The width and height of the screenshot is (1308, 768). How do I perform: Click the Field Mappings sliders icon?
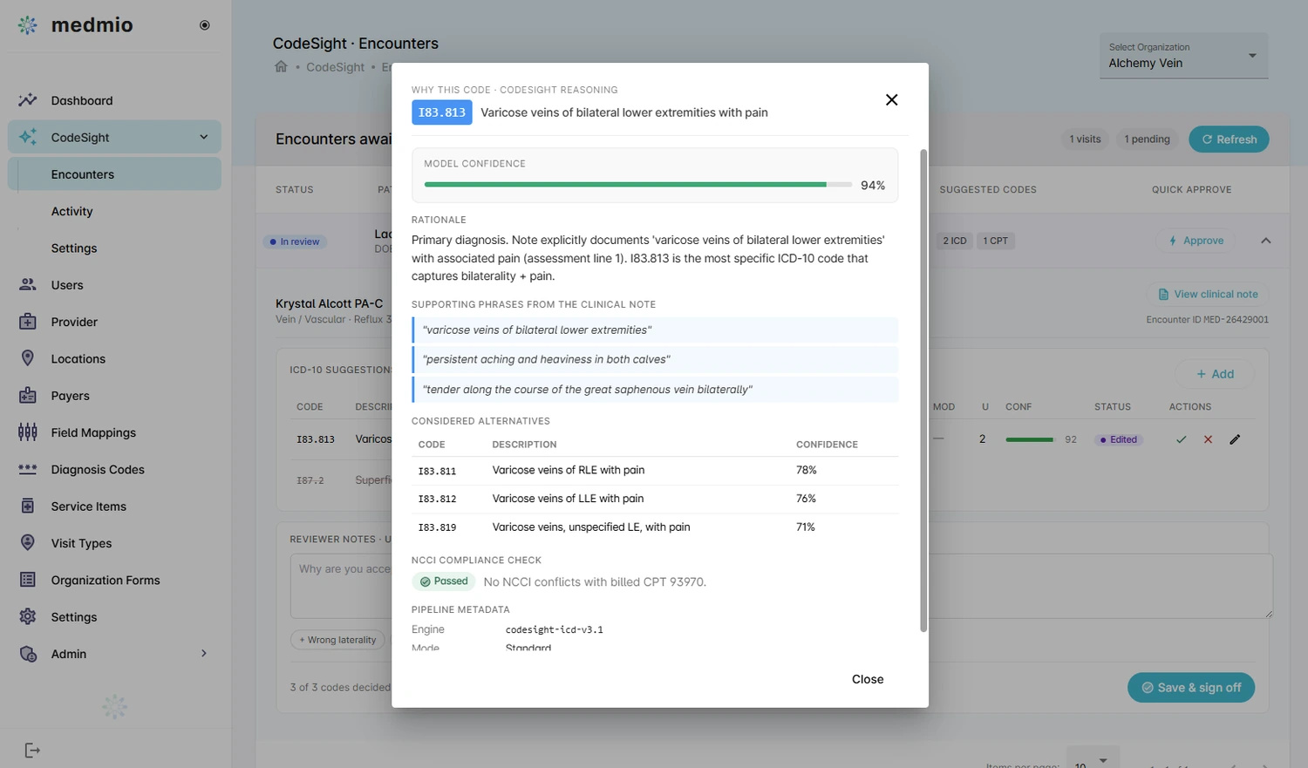tap(28, 432)
